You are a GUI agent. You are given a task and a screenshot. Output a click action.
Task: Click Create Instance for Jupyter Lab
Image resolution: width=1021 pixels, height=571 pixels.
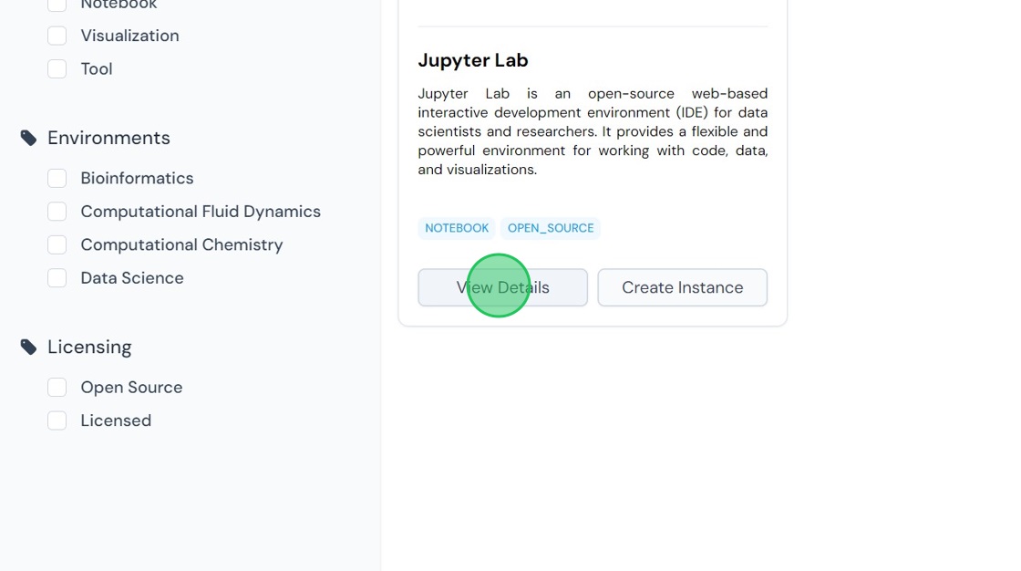(683, 287)
